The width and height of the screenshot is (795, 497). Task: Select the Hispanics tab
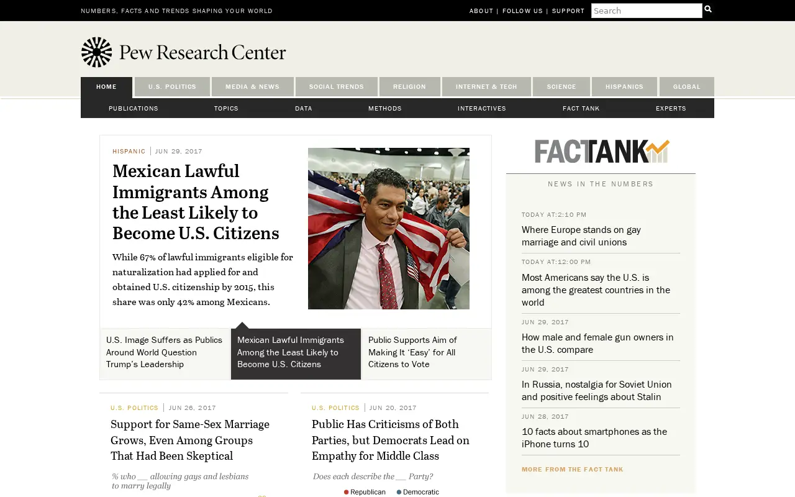click(624, 87)
